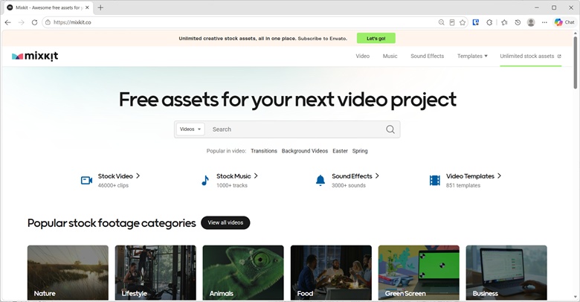Click the Stock Music heading link
Image resolution: width=580 pixels, height=302 pixels.
pyautogui.click(x=233, y=176)
